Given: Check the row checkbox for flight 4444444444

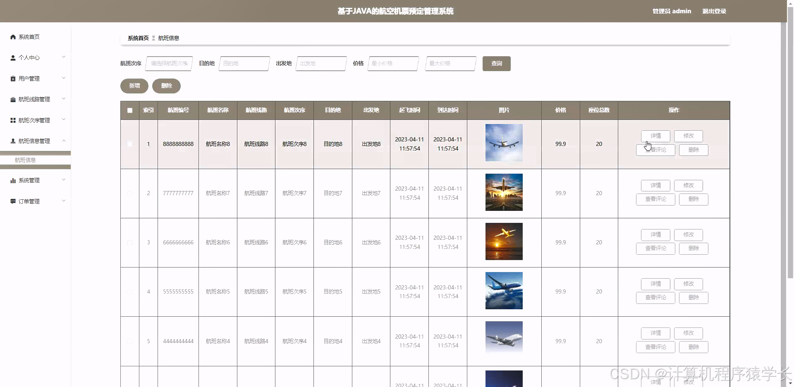Looking at the screenshot, I should point(130,341).
